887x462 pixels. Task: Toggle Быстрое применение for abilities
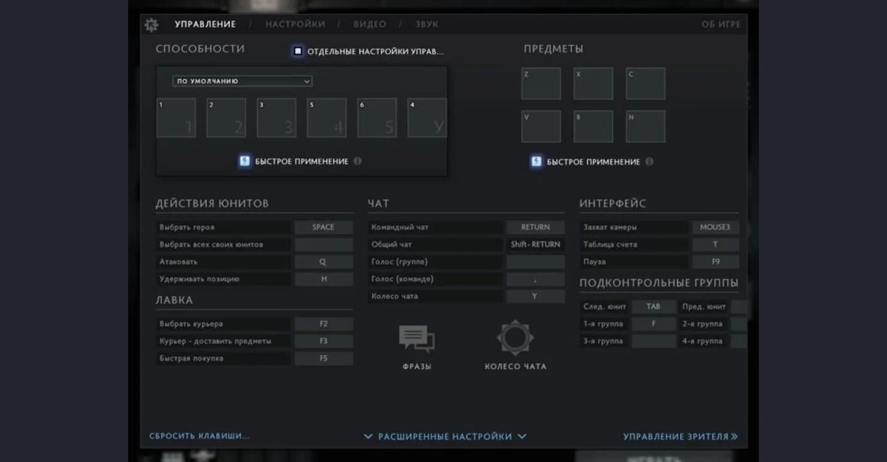(x=245, y=161)
